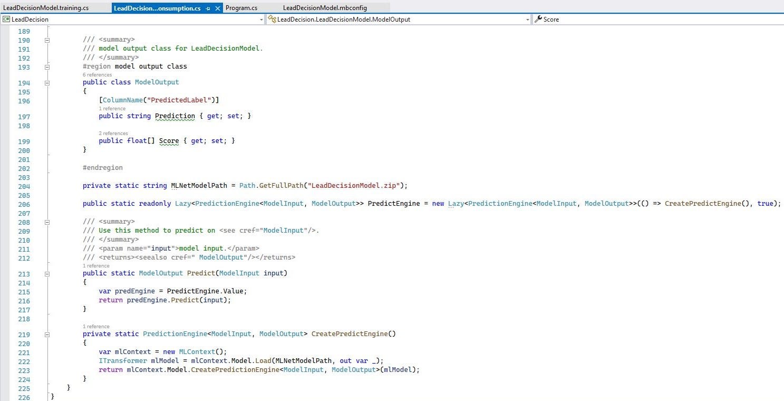Click the C# project icon beside LeadDecision
This screenshot has height=401, width=784.
[x=6, y=20]
